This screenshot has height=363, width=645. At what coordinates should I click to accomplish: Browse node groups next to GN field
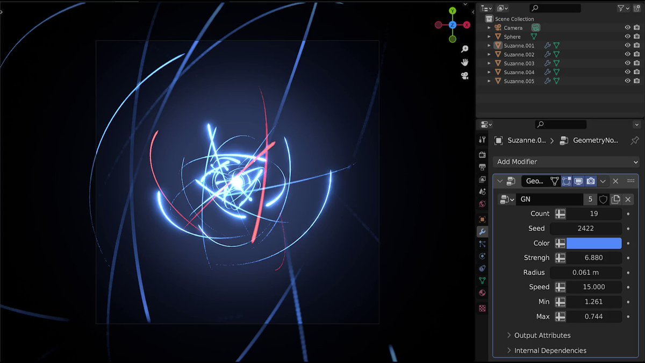coord(507,199)
